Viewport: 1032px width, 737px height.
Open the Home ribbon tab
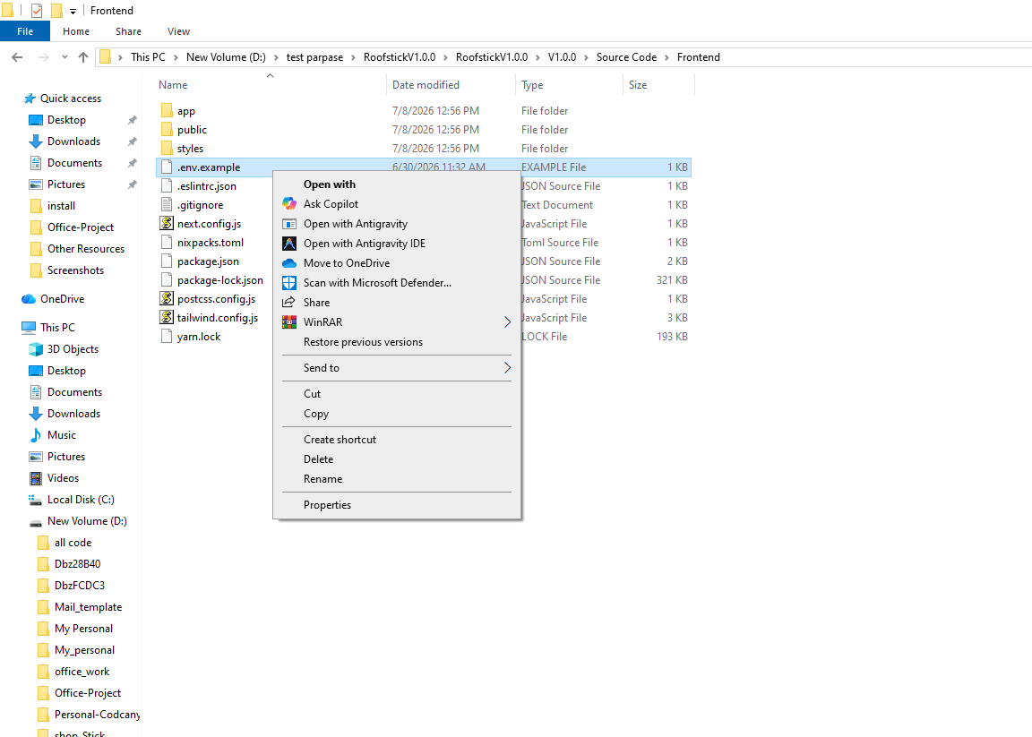point(76,31)
